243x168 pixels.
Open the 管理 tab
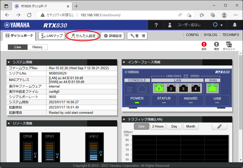137,36
